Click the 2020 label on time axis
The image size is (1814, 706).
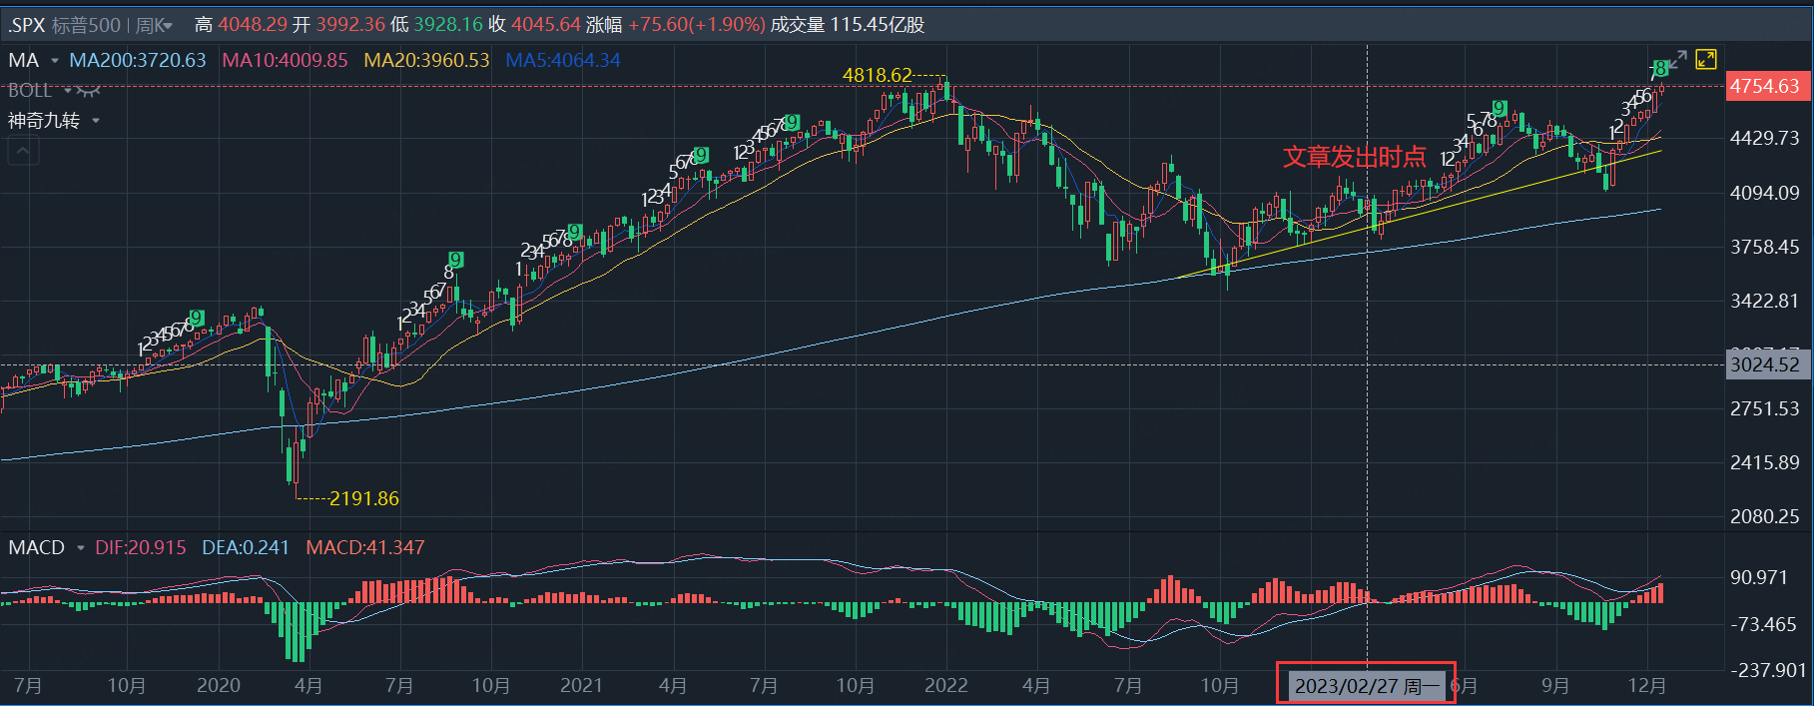point(219,685)
